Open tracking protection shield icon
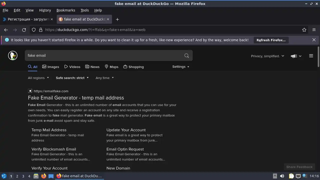The image size is (320, 180). click(x=34, y=30)
